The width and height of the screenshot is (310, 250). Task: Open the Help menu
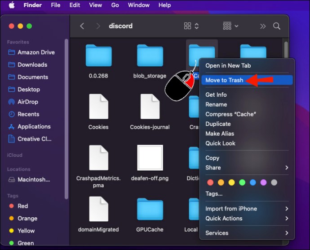(165, 5)
